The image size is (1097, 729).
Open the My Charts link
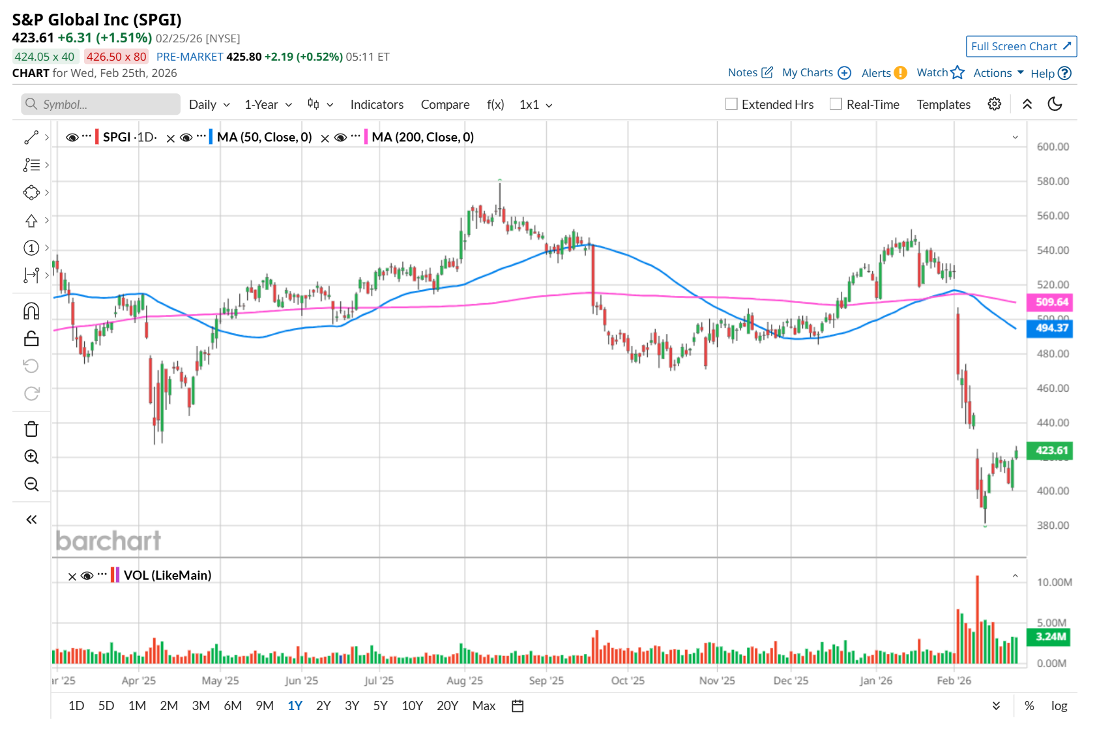(816, 73)
